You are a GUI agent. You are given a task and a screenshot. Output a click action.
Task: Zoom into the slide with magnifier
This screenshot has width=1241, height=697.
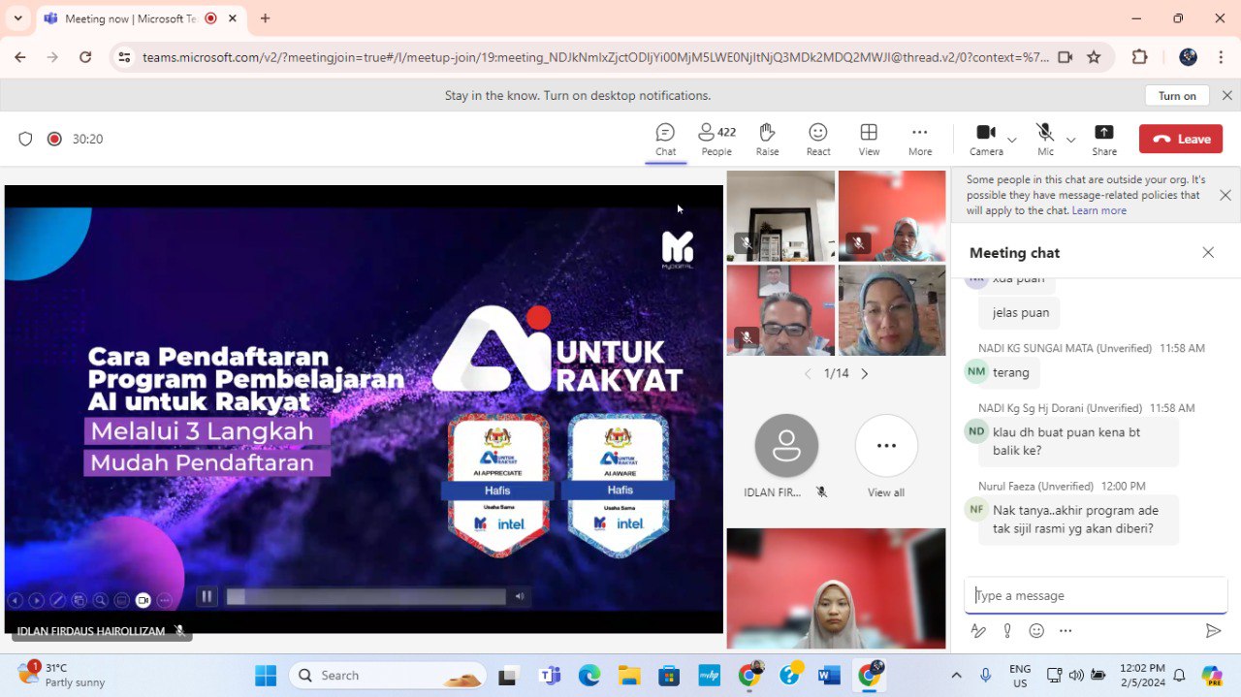tap(100, 600)
